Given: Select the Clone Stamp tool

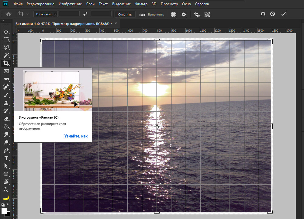Looking at the screenshot, I should (x=6, y=103).
